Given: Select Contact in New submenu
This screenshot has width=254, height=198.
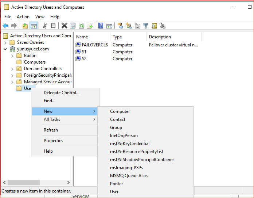Looking at the screenshot, I should click(145, 119).
